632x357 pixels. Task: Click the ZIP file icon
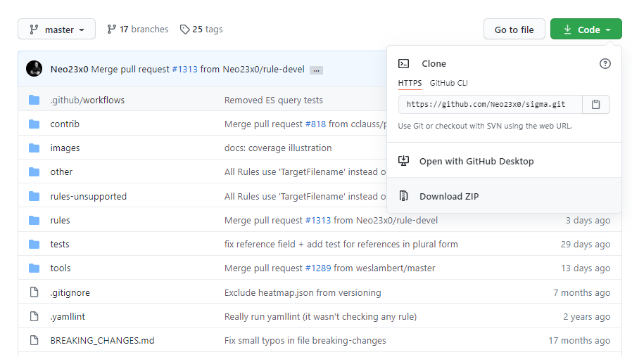click(x=403, y=196)
